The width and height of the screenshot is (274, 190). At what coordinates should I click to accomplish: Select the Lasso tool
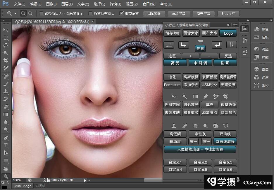pos(6,45)
